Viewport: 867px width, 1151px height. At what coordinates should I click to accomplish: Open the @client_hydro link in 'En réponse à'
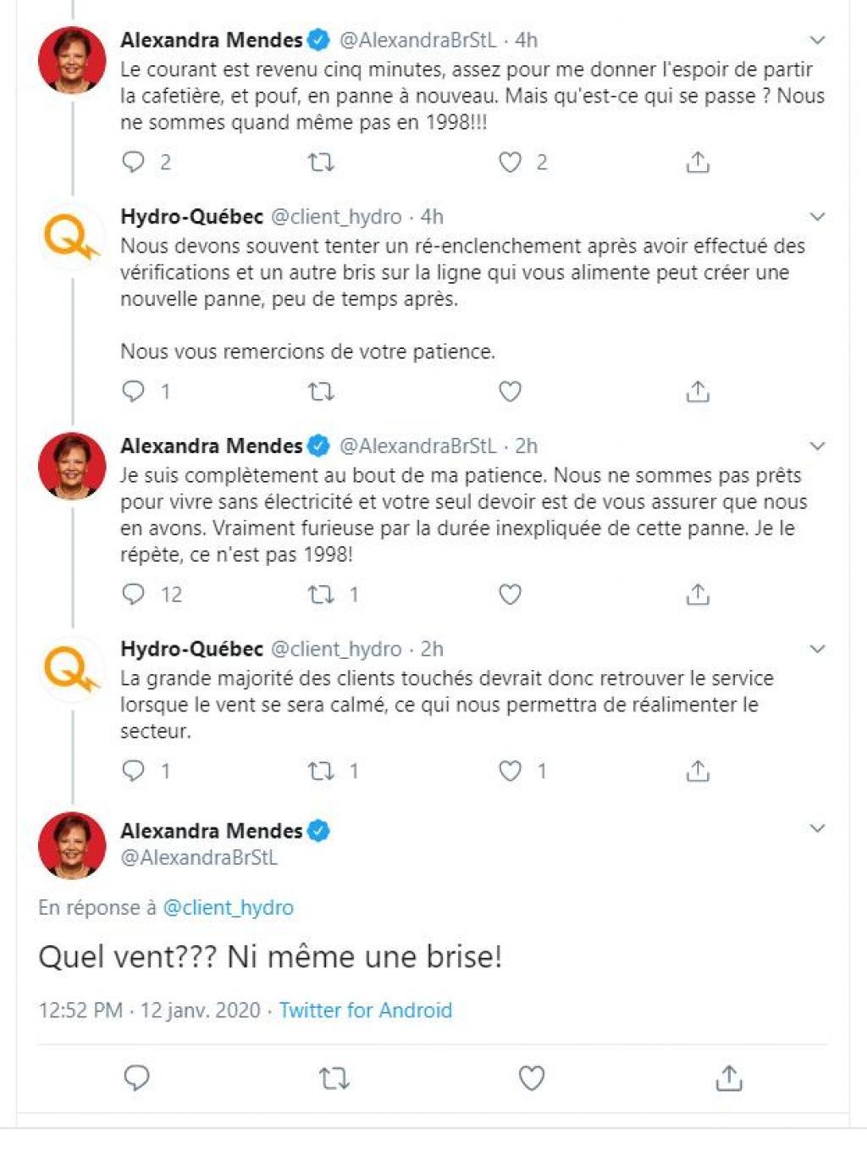click(x=228, y=907)
